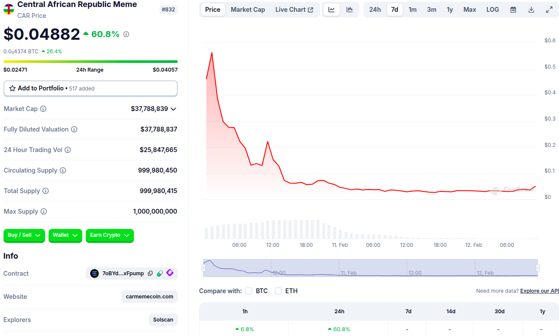Select the 24h time range
559x336 pixels.
375,10
